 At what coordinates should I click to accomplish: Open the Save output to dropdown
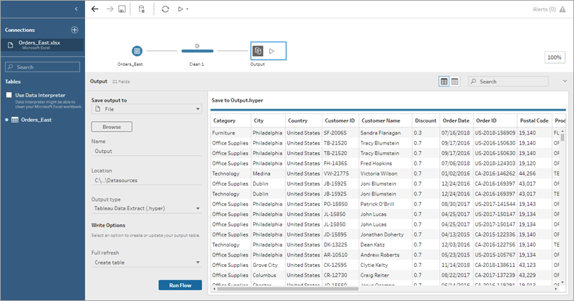(x=147, y=109)
